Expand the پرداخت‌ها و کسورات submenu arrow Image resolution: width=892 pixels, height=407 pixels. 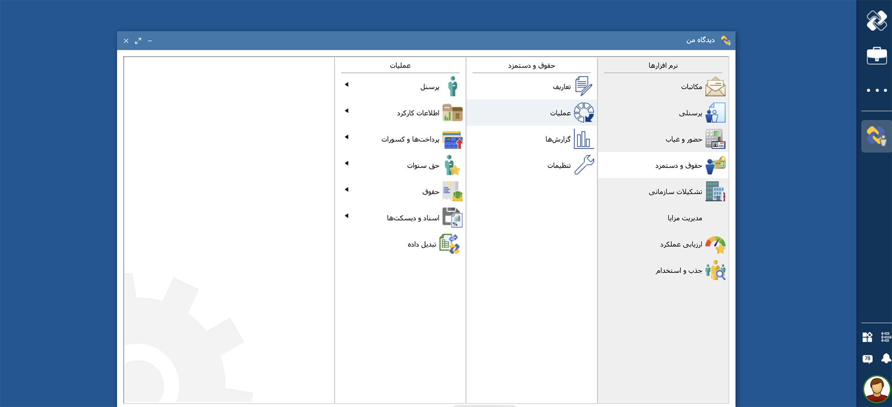(347, 137)
